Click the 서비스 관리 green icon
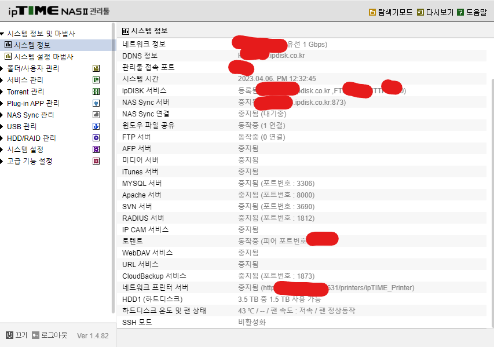Viewport: 494px width, 347px height. click(x=96, y=80)
